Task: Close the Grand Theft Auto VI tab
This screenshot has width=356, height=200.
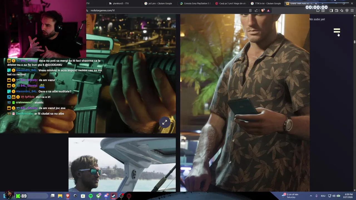Action: (316, 3)
